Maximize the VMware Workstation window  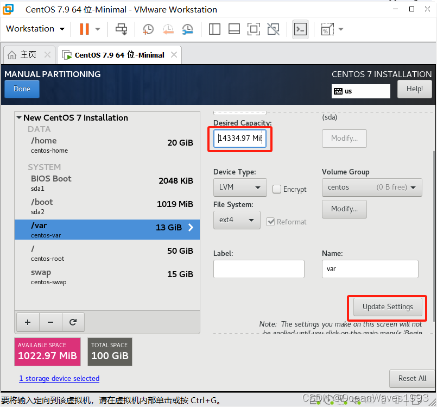[411, 9]
